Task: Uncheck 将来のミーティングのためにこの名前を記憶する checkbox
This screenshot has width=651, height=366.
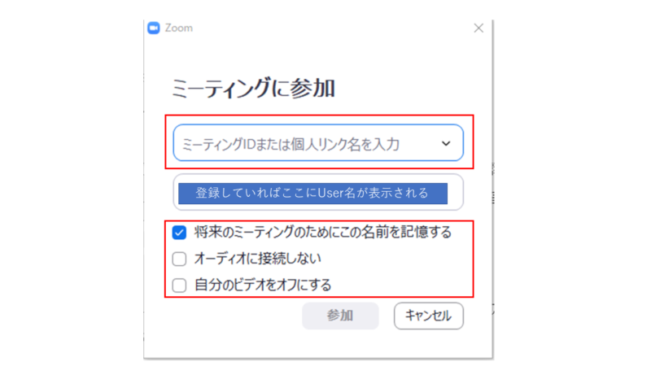Action: tap(179, 233)
